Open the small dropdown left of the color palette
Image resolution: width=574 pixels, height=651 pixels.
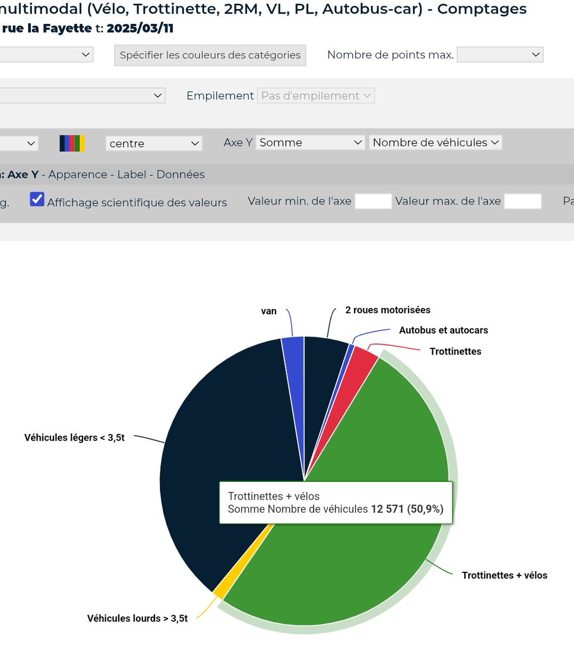pos(19,143)
